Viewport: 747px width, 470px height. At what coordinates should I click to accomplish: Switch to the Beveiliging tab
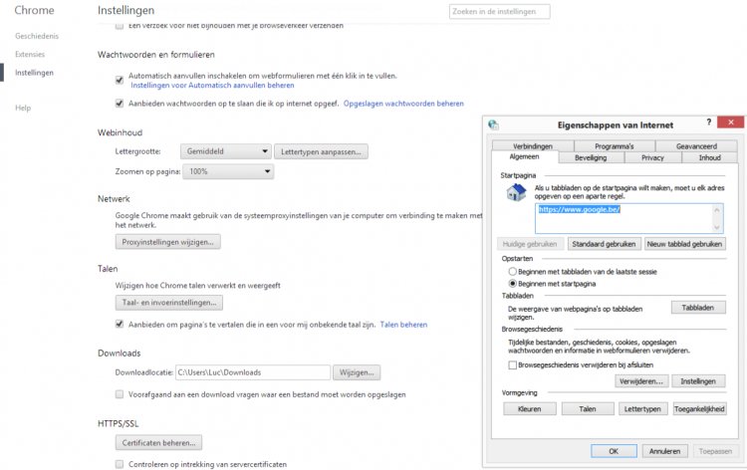coord(591,157)
